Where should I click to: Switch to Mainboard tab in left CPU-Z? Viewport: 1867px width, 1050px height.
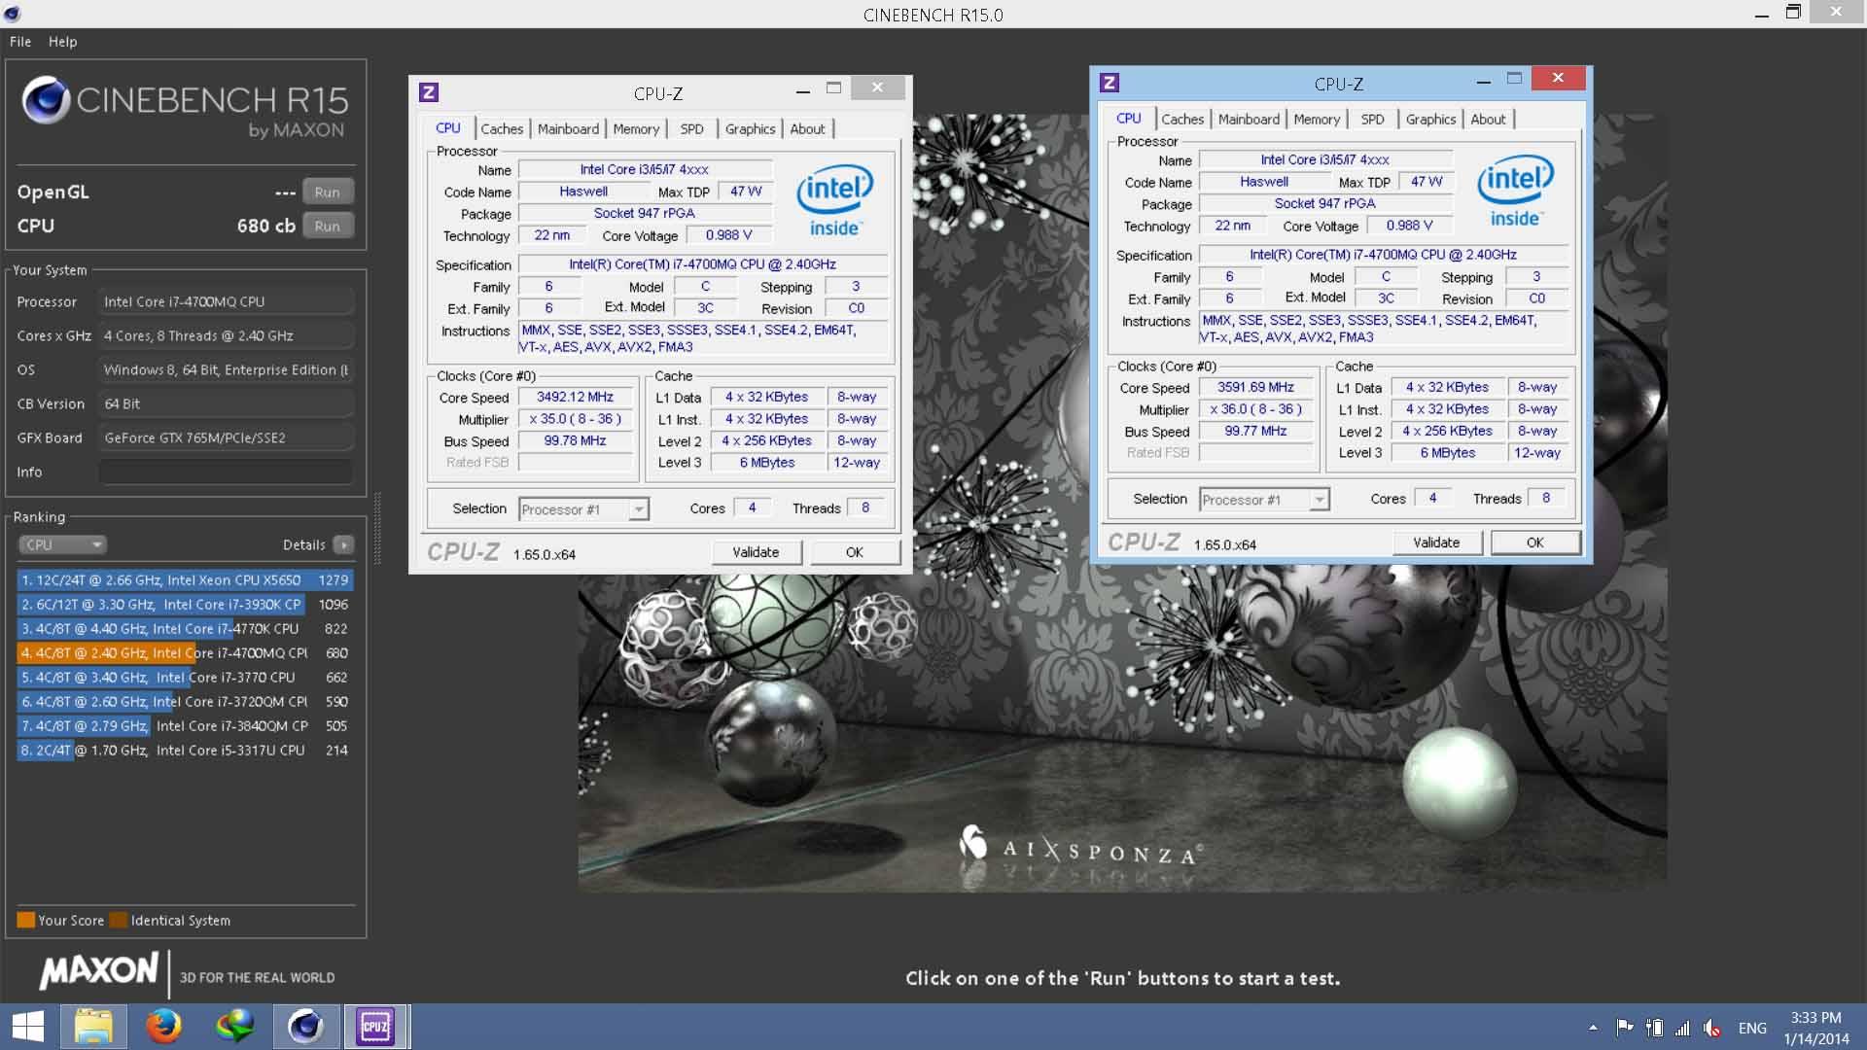[x=568, y=128]
